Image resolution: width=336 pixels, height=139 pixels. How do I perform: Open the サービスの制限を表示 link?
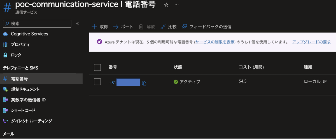click(x=214, y=42)
